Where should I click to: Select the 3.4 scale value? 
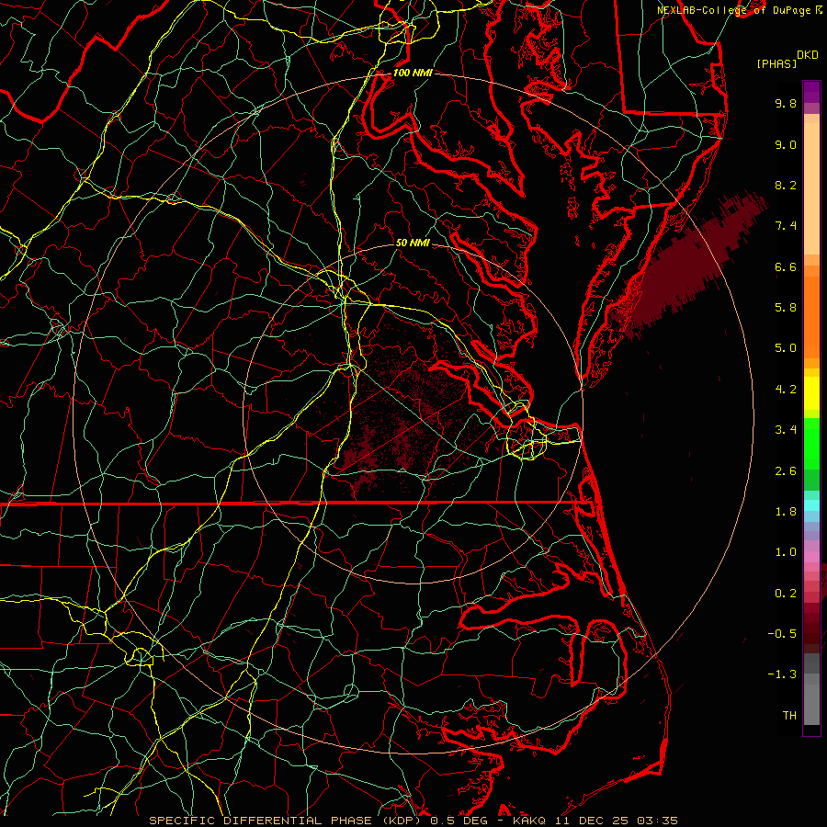click(786, 430)
